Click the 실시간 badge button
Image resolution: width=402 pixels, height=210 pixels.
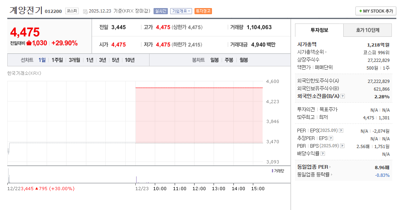tap(160, 11)
